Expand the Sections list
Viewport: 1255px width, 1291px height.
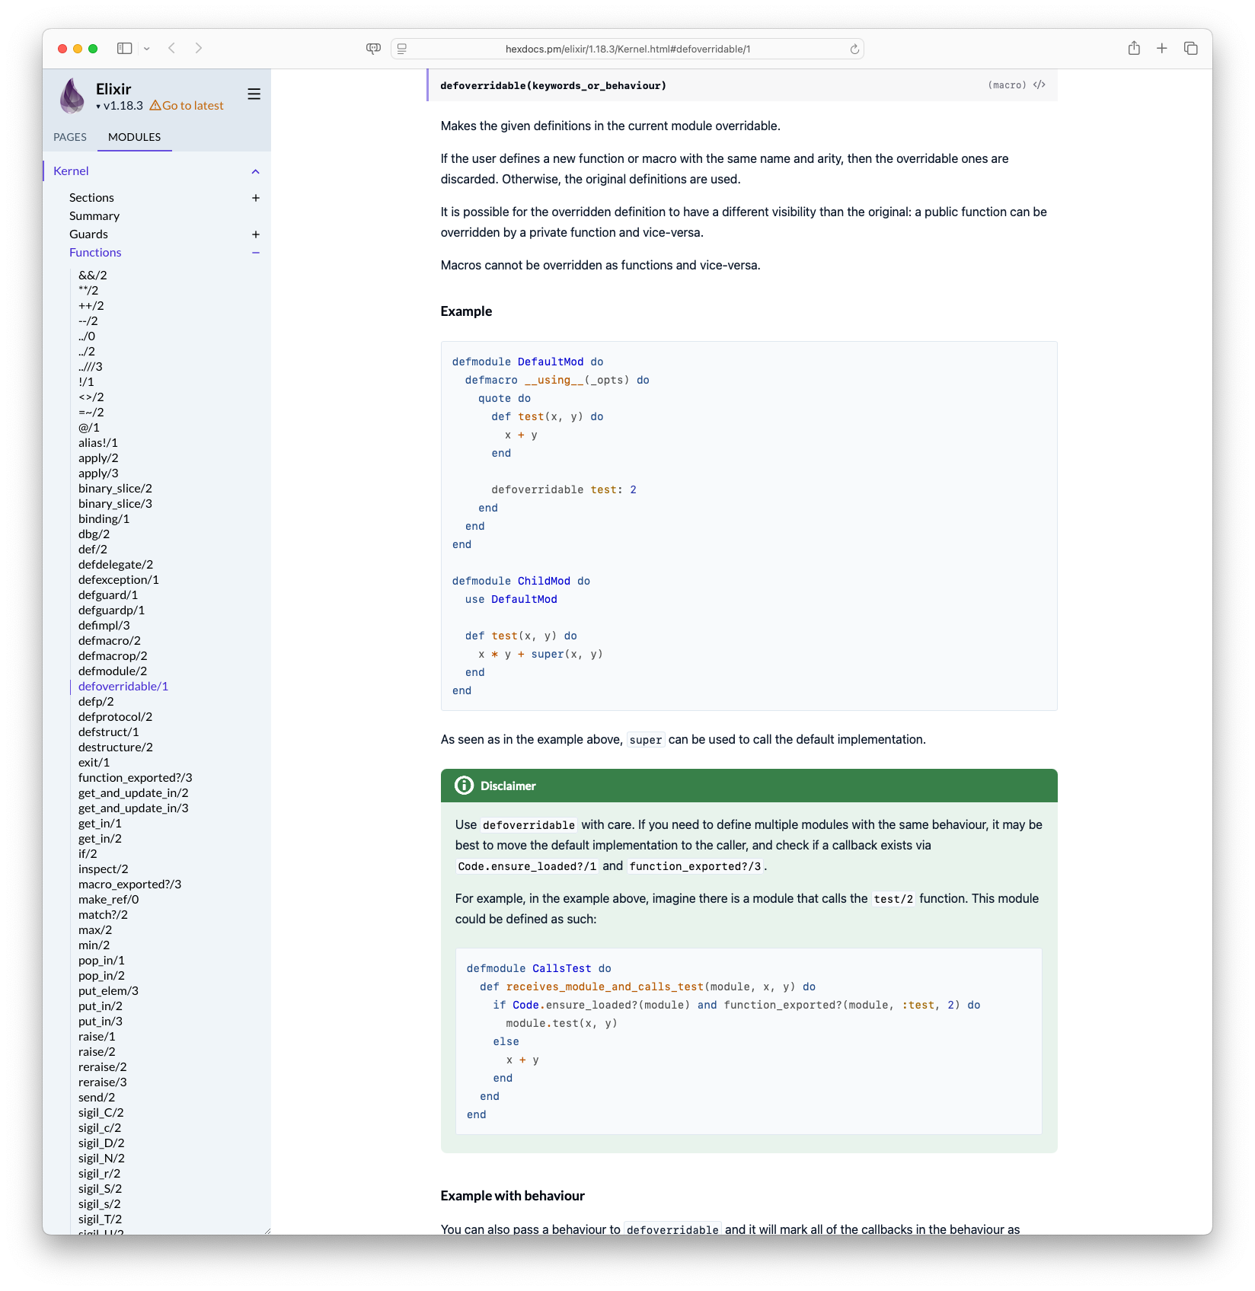[256, 198]
